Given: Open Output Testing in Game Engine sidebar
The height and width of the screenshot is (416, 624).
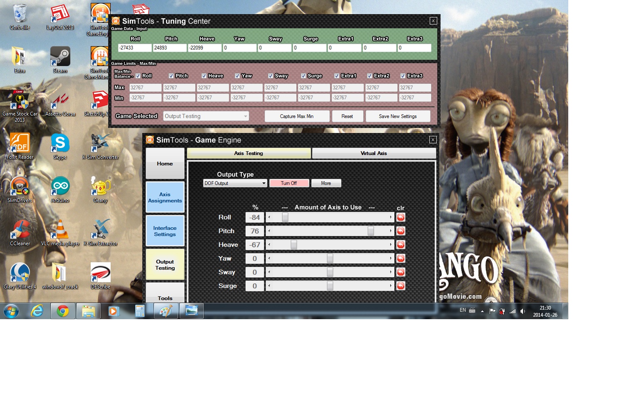Looking at the screenshot, I should 165,265.
